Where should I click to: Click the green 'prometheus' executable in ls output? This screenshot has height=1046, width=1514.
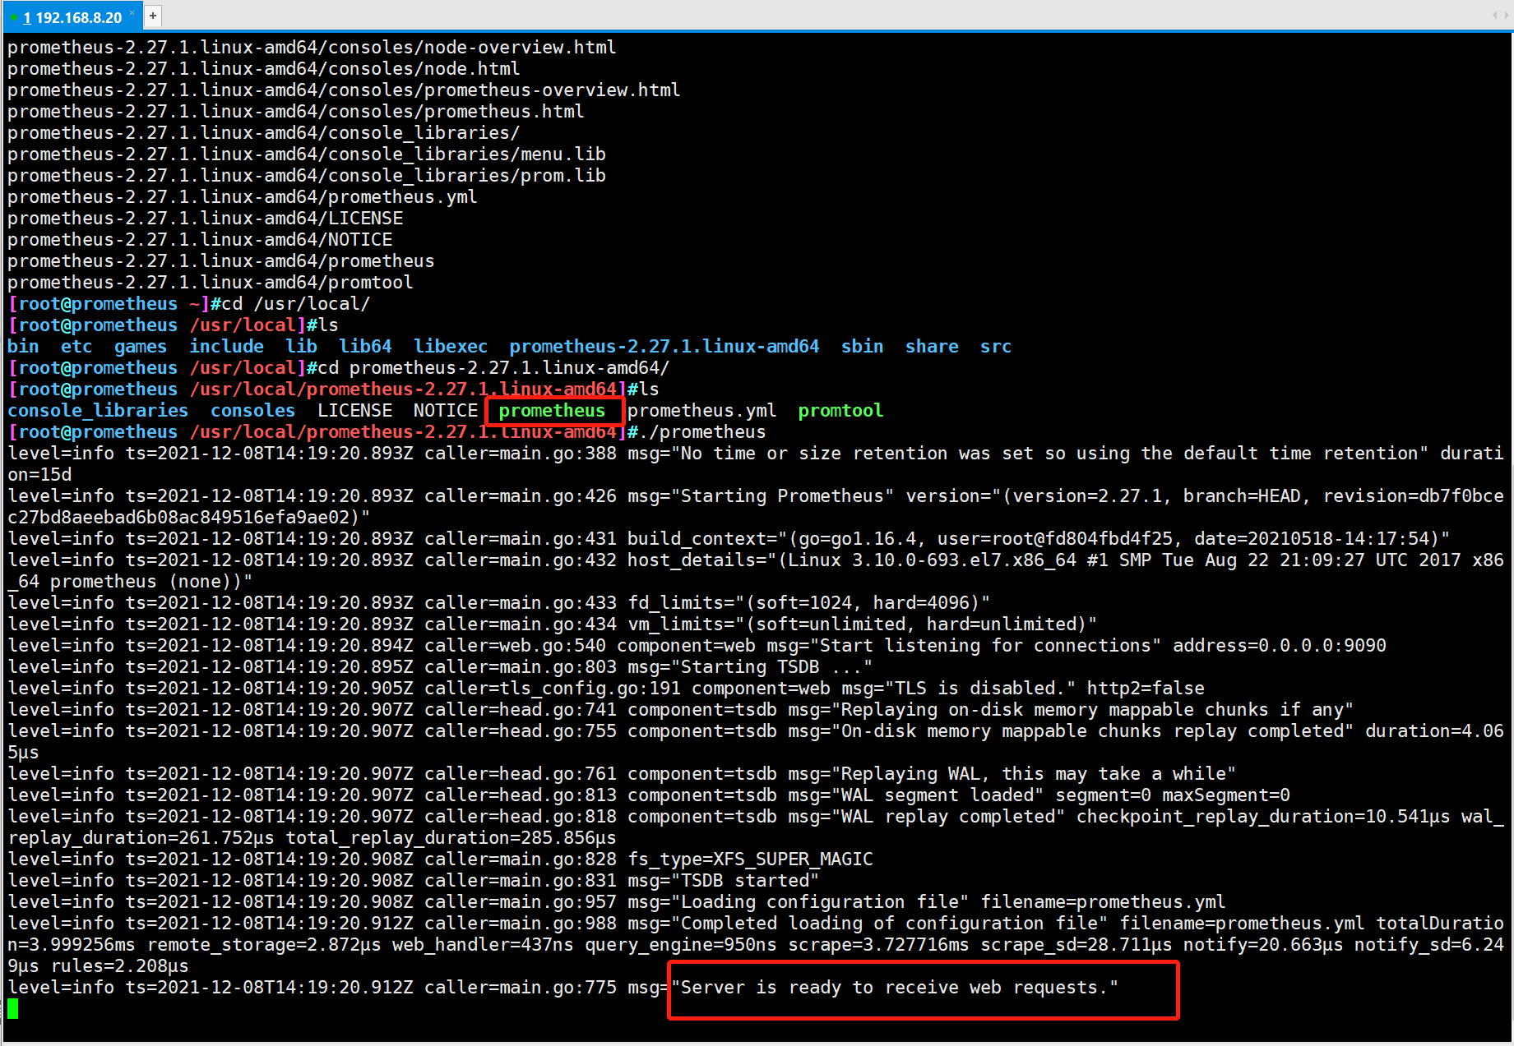pos(552,410)
